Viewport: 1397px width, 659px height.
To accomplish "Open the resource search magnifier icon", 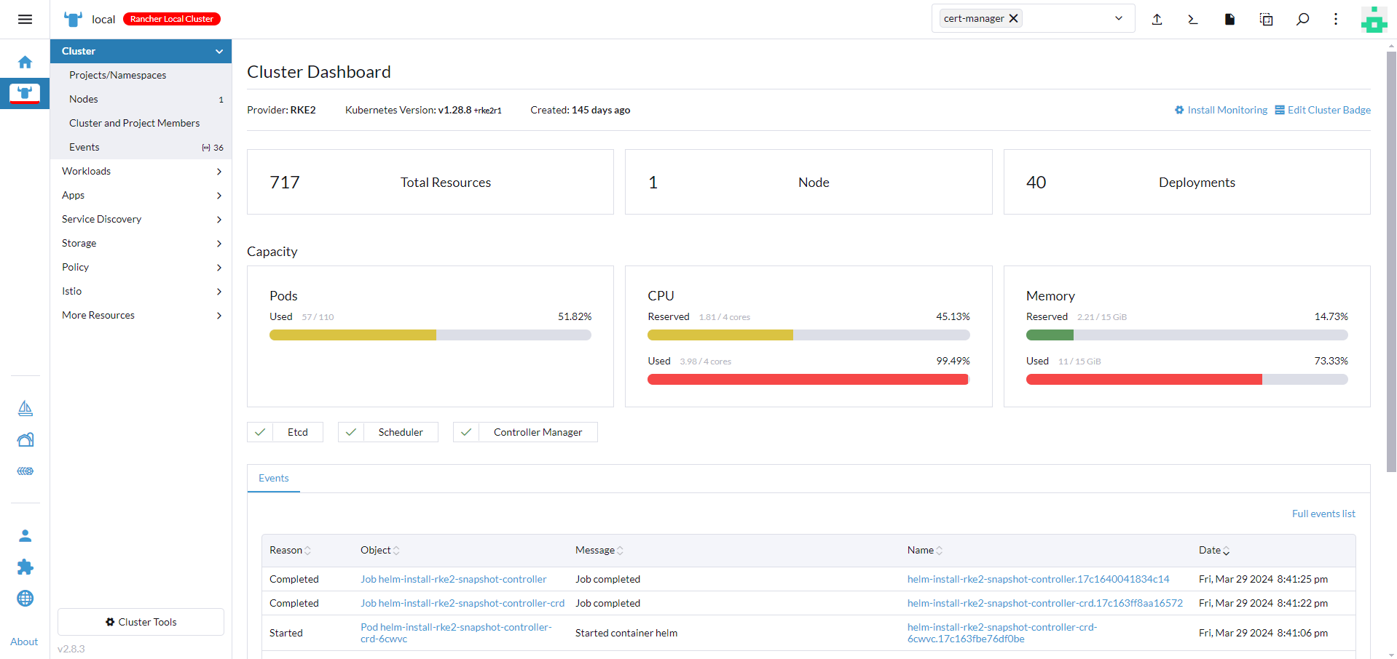I will point(1302,20).
